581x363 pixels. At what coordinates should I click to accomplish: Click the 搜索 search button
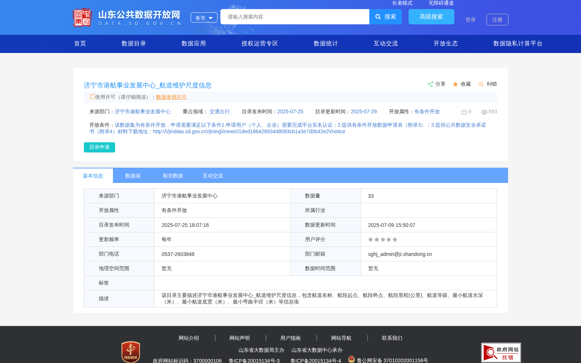tap(386, 17)
